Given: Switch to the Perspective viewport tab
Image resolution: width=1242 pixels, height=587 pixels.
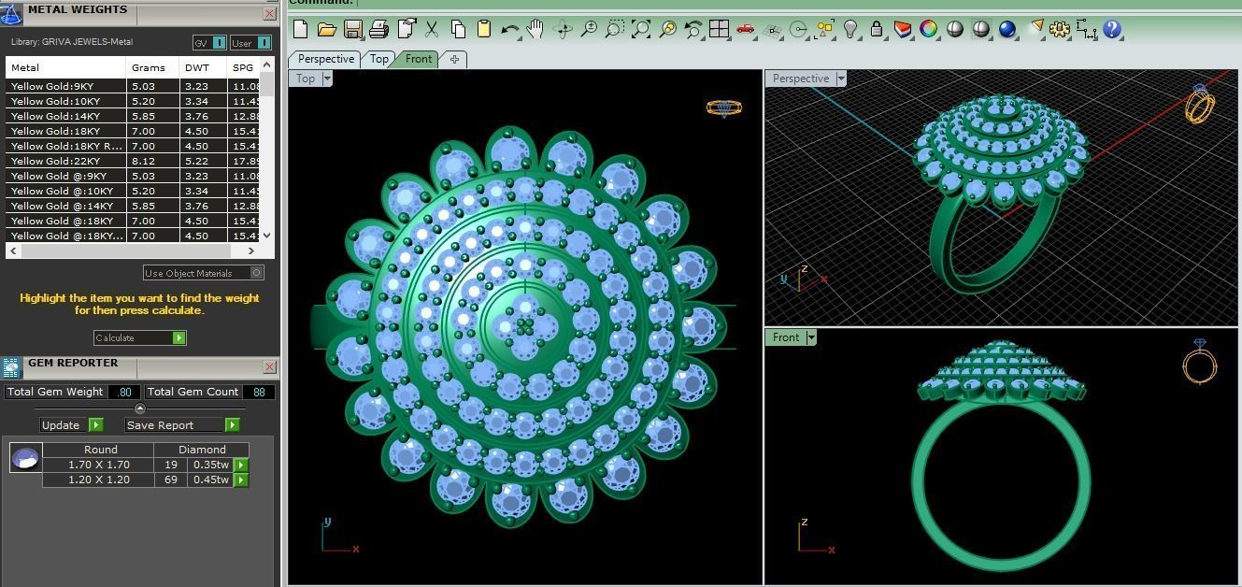Looking at the screenshot, I should 326,59.
